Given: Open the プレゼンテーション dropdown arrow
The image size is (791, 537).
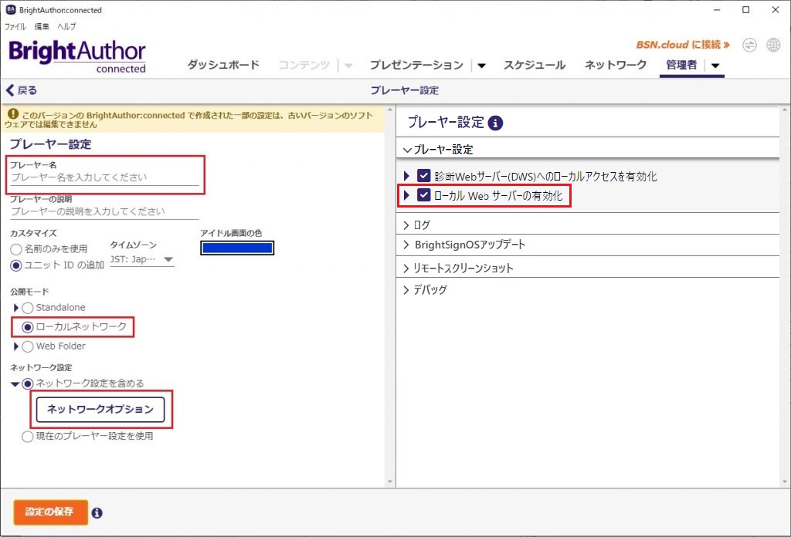Looking at the screenshot, I should tap(481, 66).
